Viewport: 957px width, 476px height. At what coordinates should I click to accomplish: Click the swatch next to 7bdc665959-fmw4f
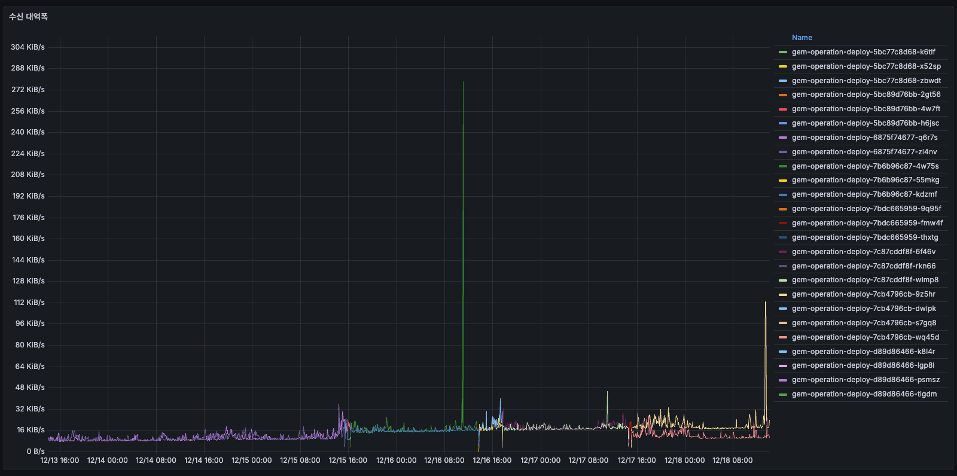coord(782,223)
